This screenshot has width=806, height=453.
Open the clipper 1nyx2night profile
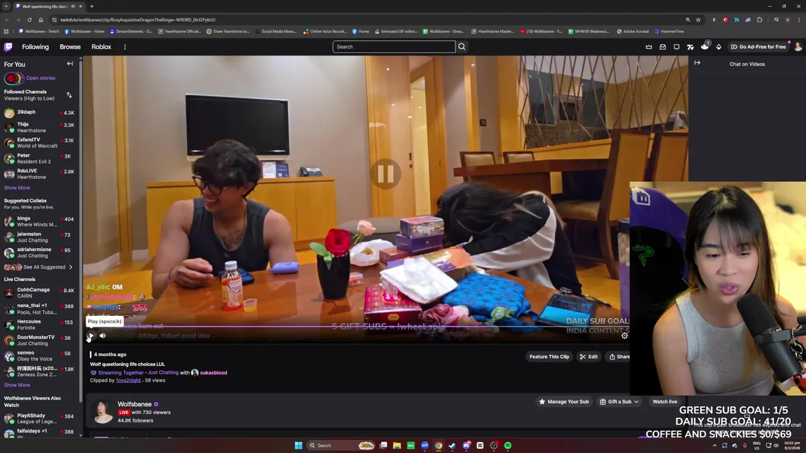pos(128,381)
